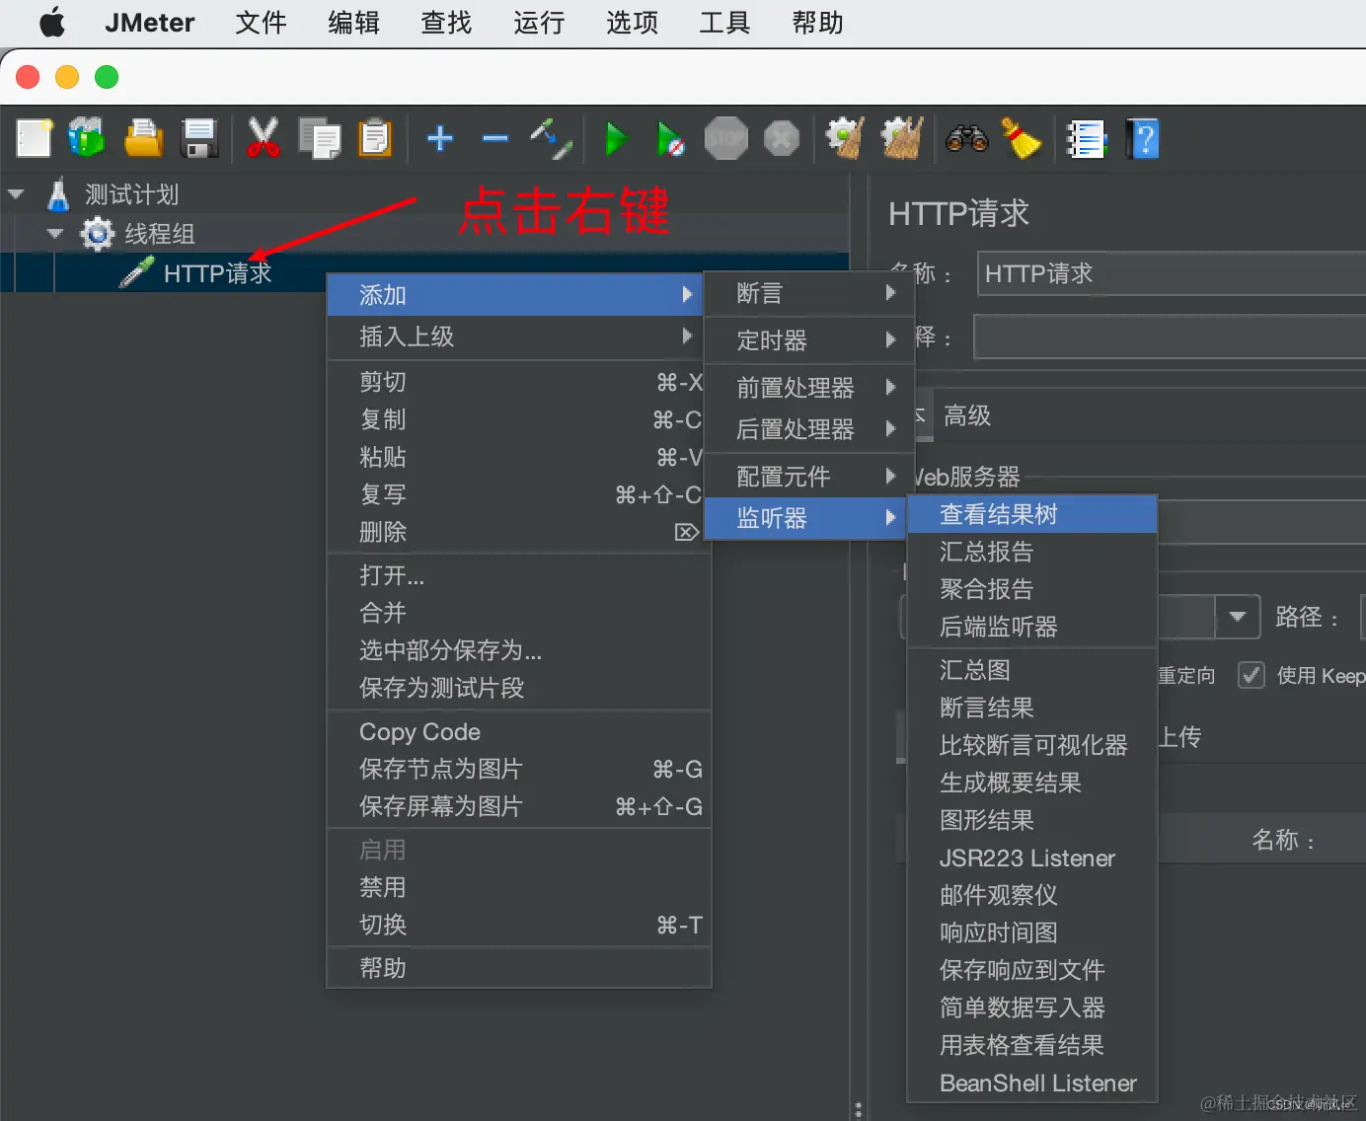Click the binoculars Search icon

pyautogui.click(x=966, y=138)
